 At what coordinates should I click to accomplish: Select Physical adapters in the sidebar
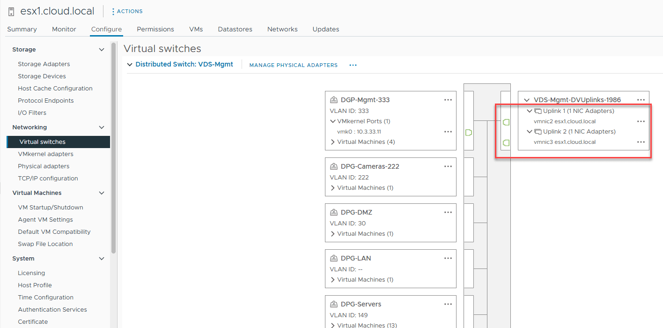coord(44,166)
